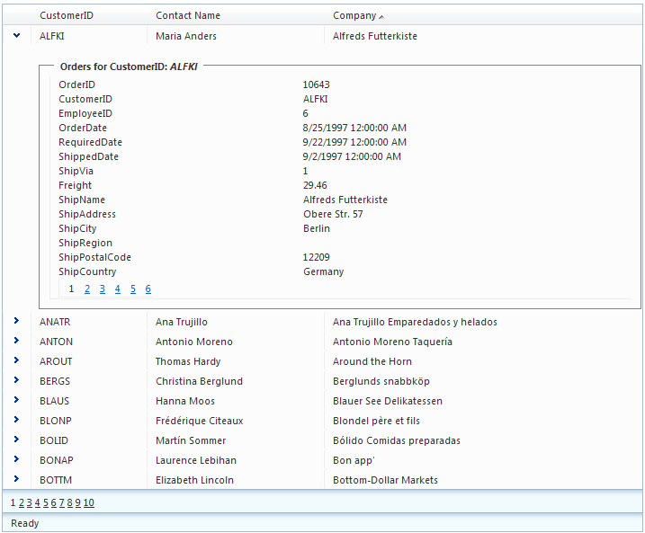Viewport: 645px width, 533px height.
Task: Click the Ana Trujillo contact name
Action: 182,322
